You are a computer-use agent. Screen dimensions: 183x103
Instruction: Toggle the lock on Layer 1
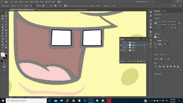click(124, 50)
